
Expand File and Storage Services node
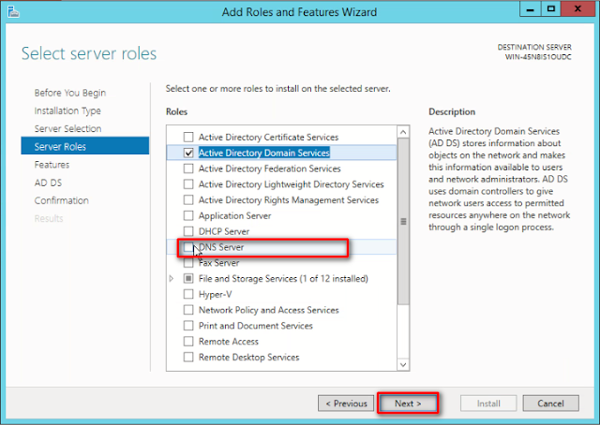click(172, 279)
